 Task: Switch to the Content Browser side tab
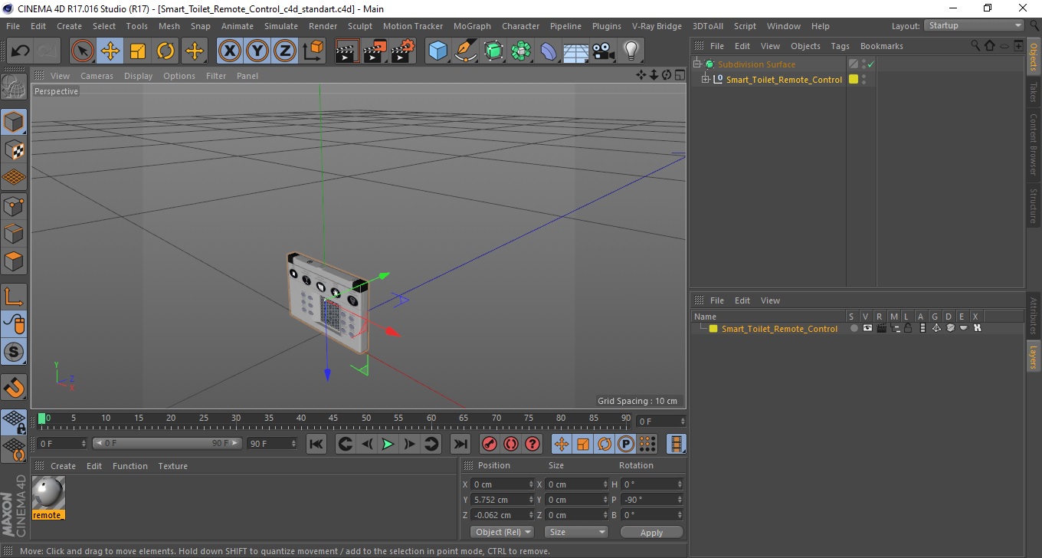coord(1033,144)
